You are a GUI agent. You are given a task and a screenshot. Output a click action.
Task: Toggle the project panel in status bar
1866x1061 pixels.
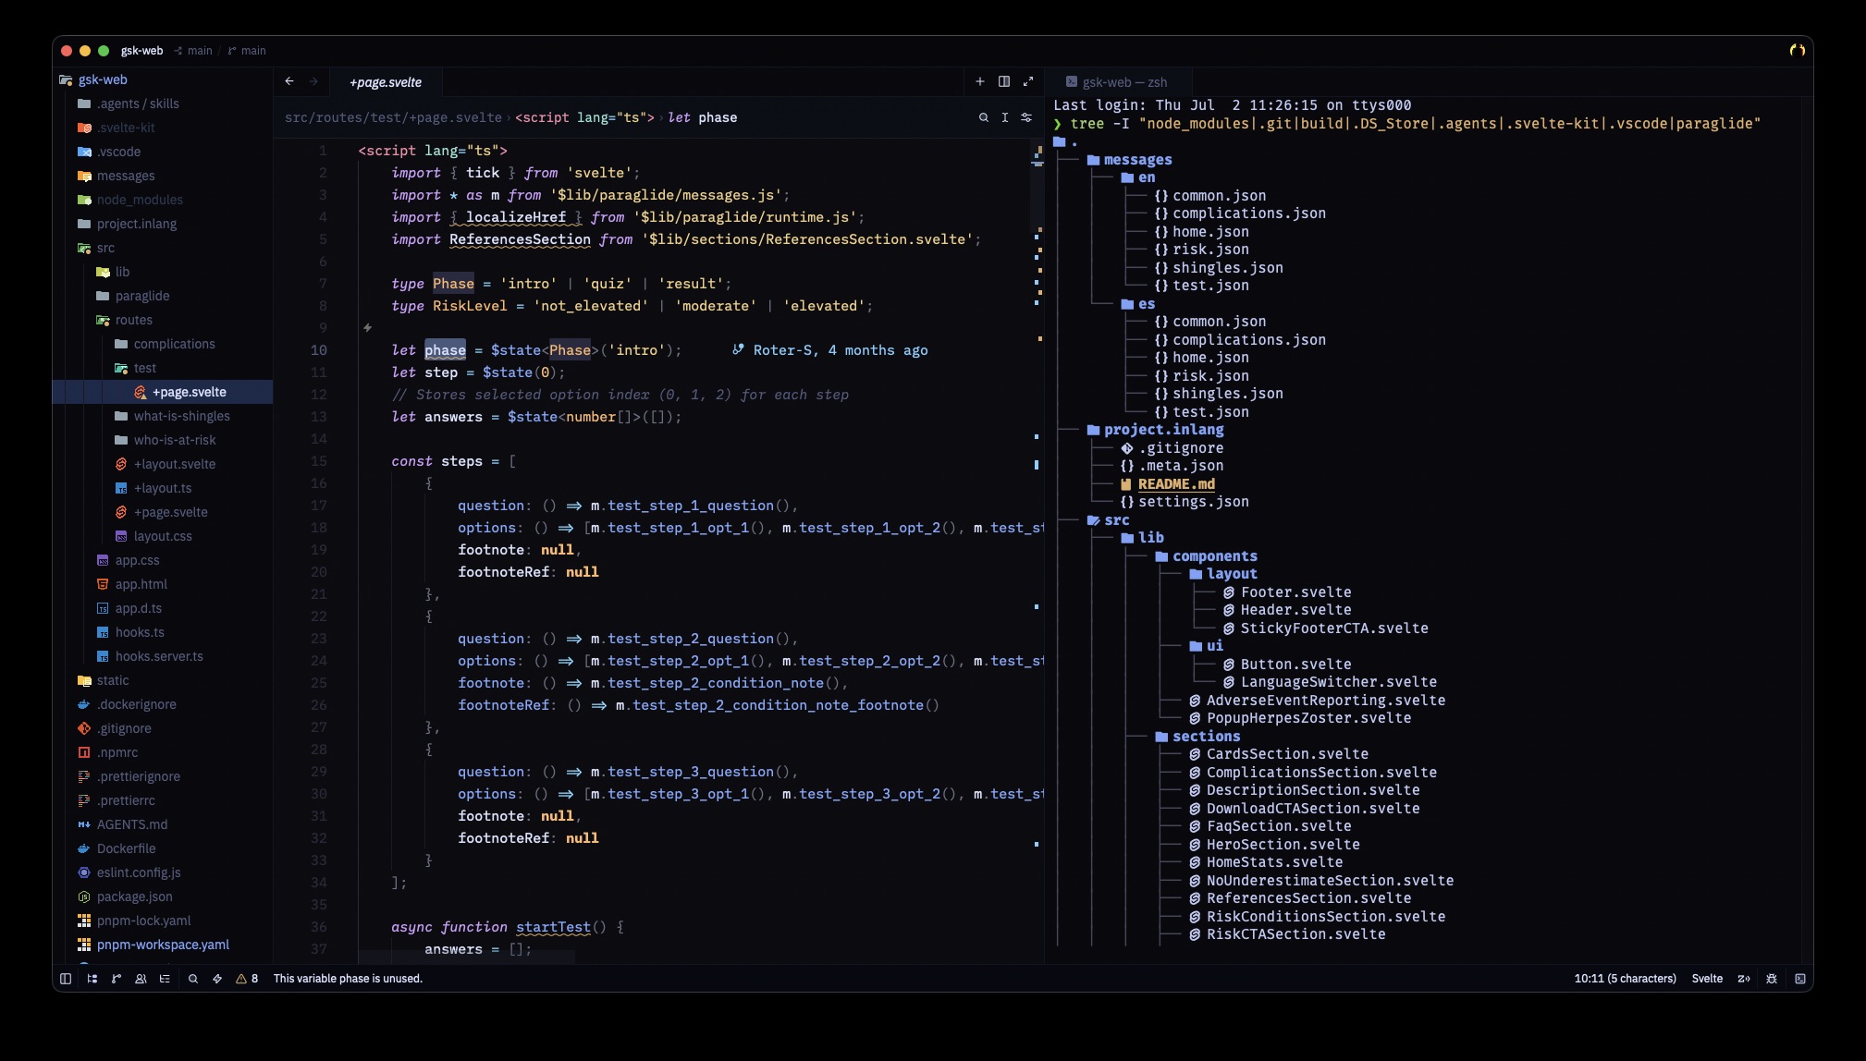[92, 978]
